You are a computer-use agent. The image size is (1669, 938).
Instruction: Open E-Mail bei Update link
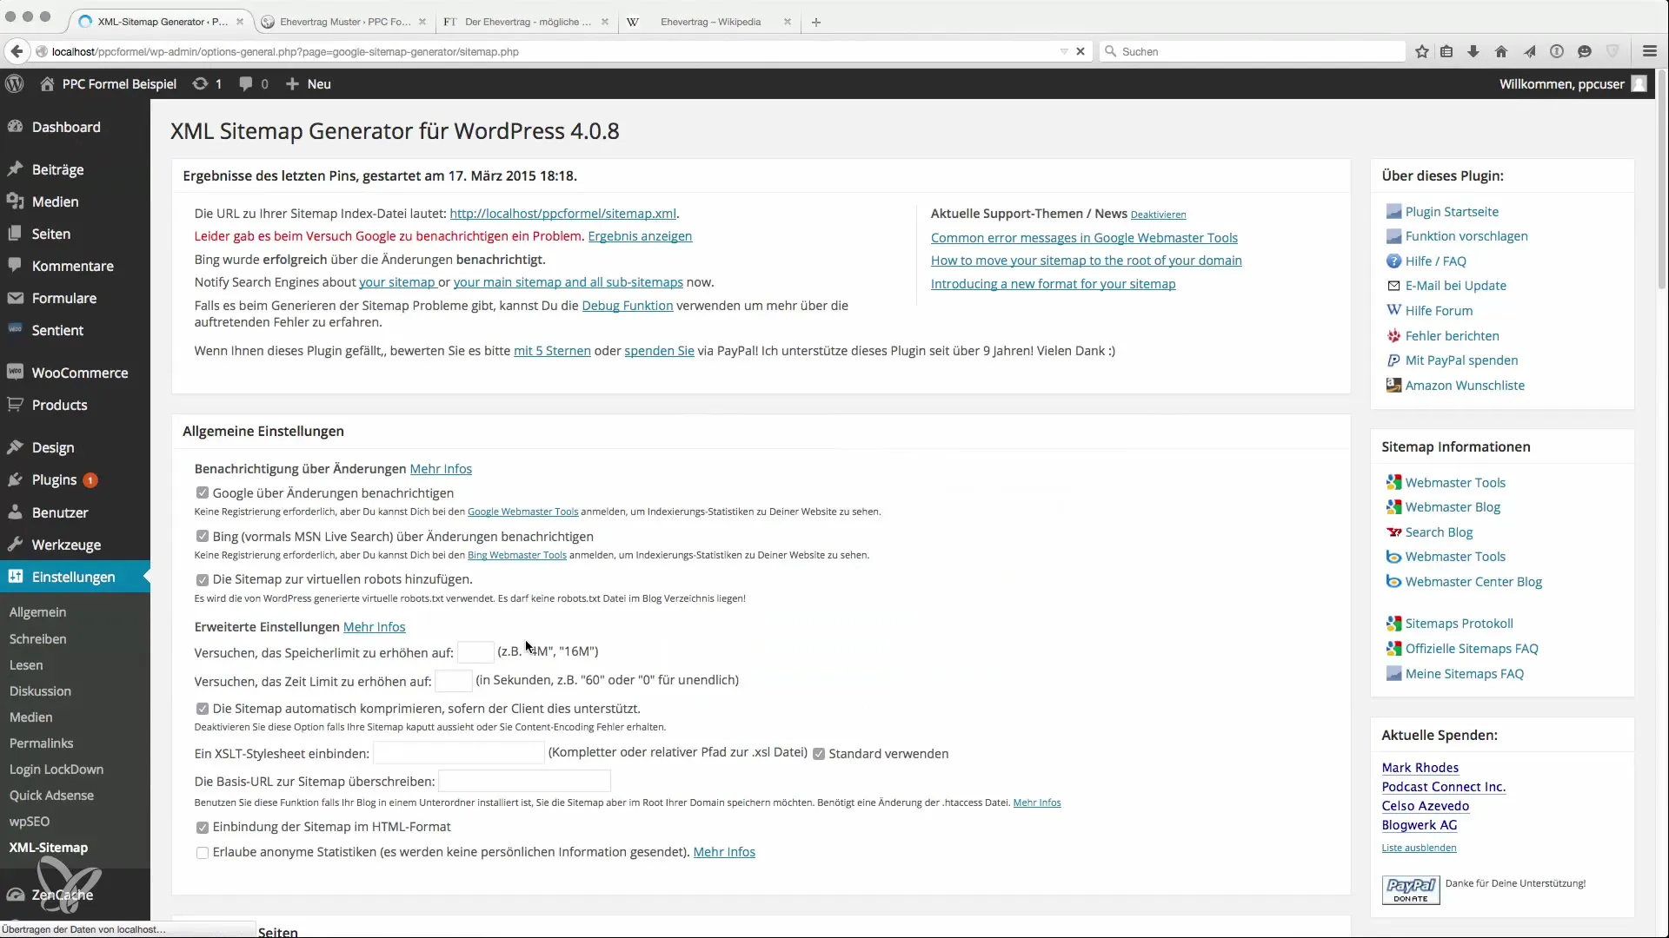pyautogui.click(x=1455, y=285)
